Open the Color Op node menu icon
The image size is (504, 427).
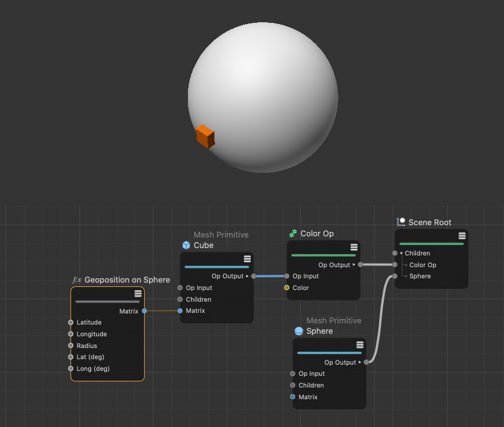tap(354, 247)
